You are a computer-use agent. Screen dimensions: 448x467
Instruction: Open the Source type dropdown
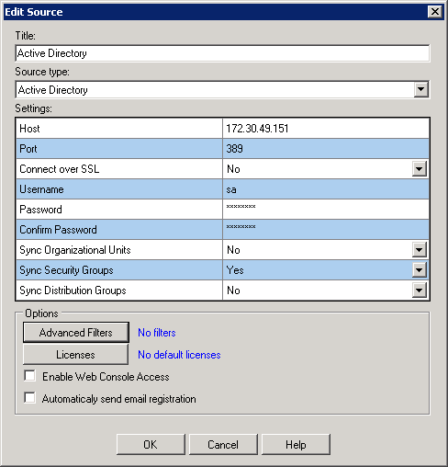(x=420, y=89)
